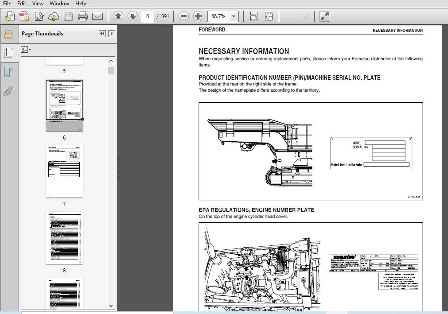This screenshot has height=314, width=448.
Task: Open the Attachments paperclip panel
Action: click(x=8, y=91)
